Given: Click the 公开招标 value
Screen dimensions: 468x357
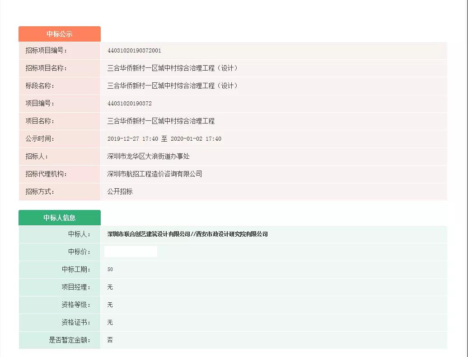Looking at the screenshot, I should [120, 192].
